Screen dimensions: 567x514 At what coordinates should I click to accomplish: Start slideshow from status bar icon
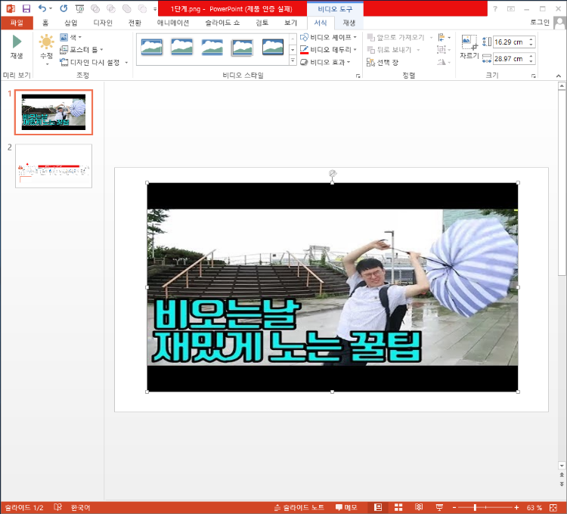[x=439, y=507]
